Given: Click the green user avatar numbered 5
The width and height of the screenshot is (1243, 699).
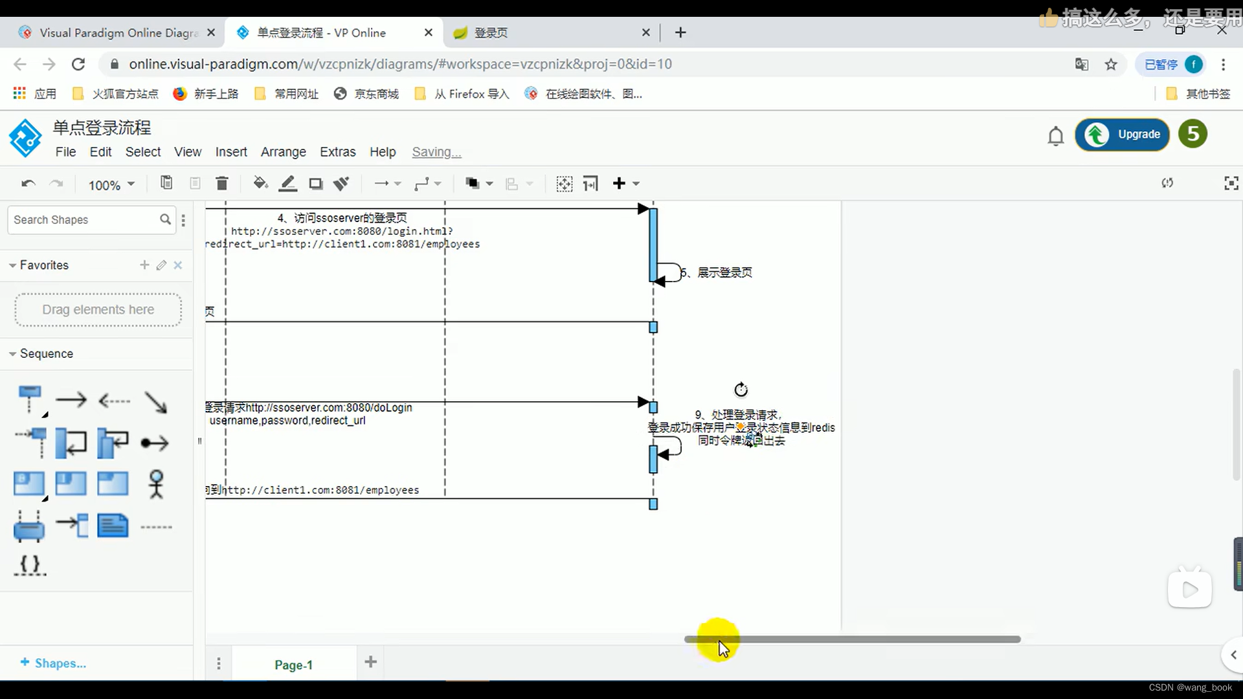Looking at the screenshot, I should [x=1193, y=135].
